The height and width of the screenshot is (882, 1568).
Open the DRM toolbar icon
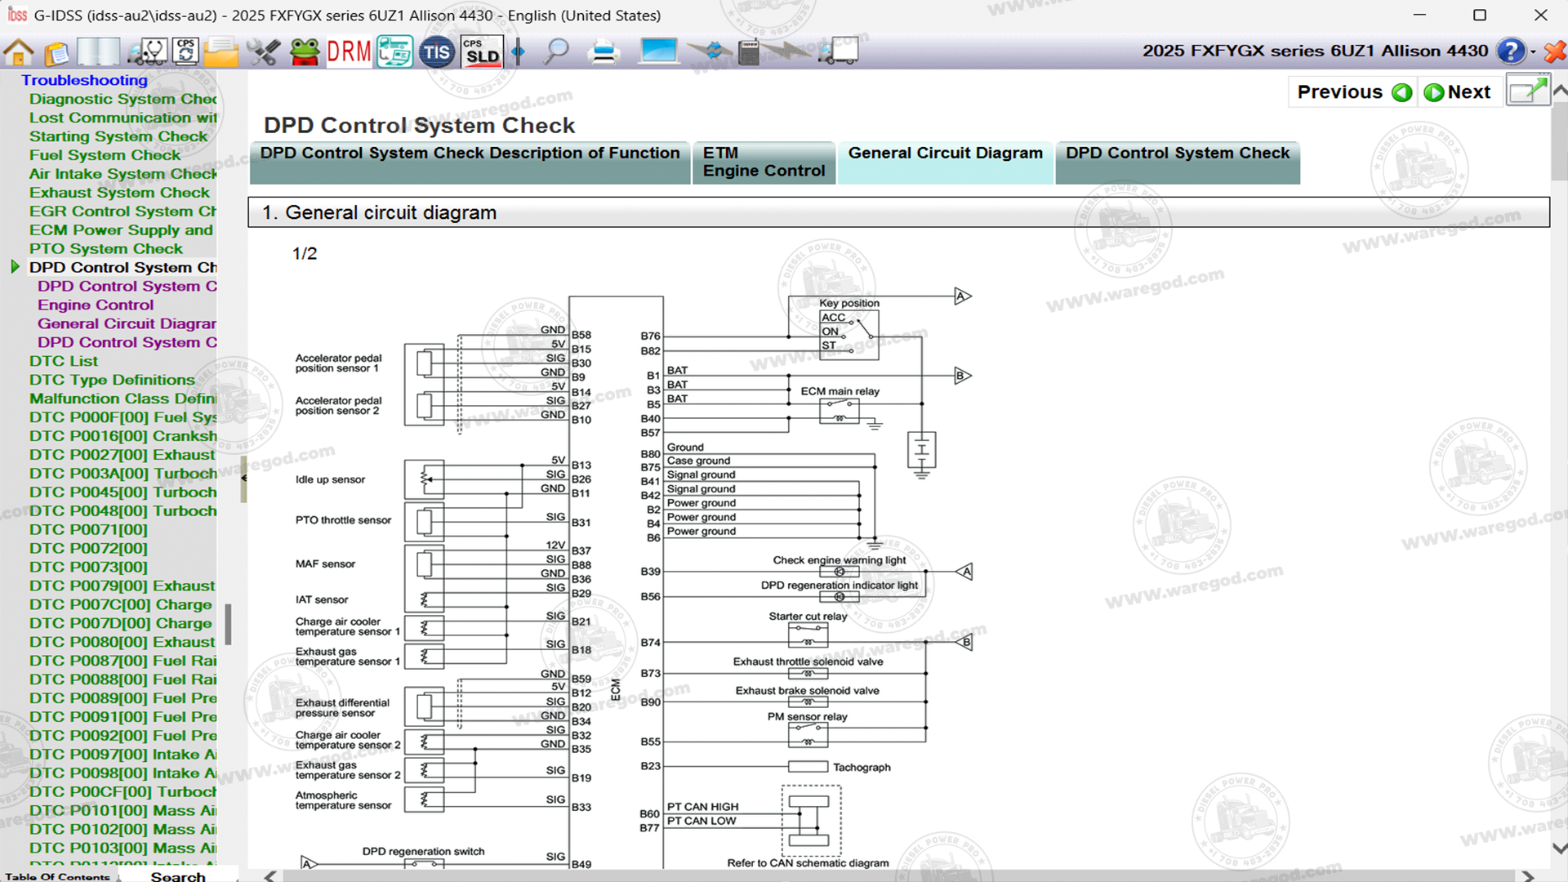[349, 52]
